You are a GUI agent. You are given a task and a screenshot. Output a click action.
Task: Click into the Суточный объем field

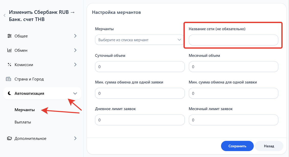(x=140, y=67)
